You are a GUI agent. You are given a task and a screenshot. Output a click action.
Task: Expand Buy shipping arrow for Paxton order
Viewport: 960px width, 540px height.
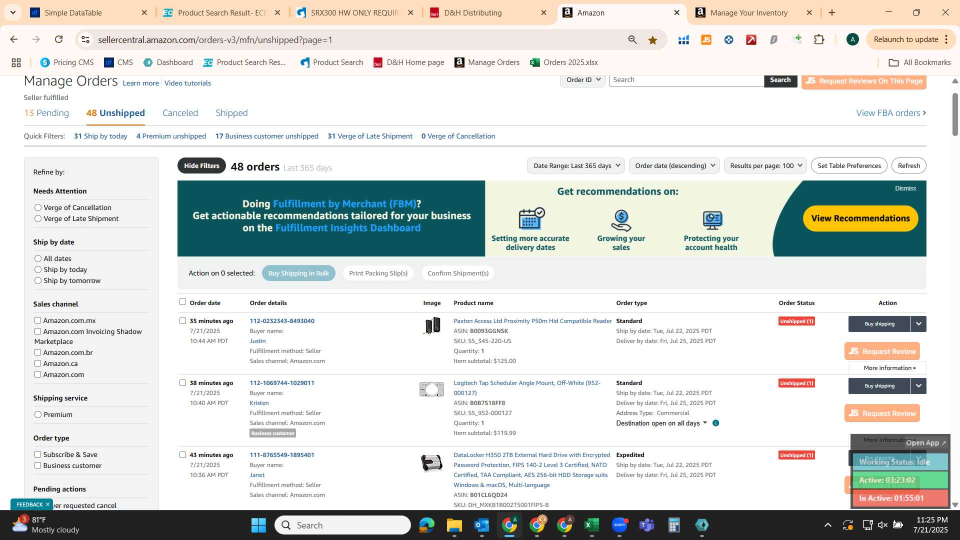point(918,323)
